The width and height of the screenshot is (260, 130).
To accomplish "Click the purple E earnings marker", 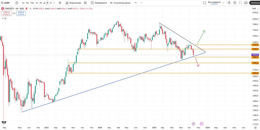I will [x=201, y=123].
